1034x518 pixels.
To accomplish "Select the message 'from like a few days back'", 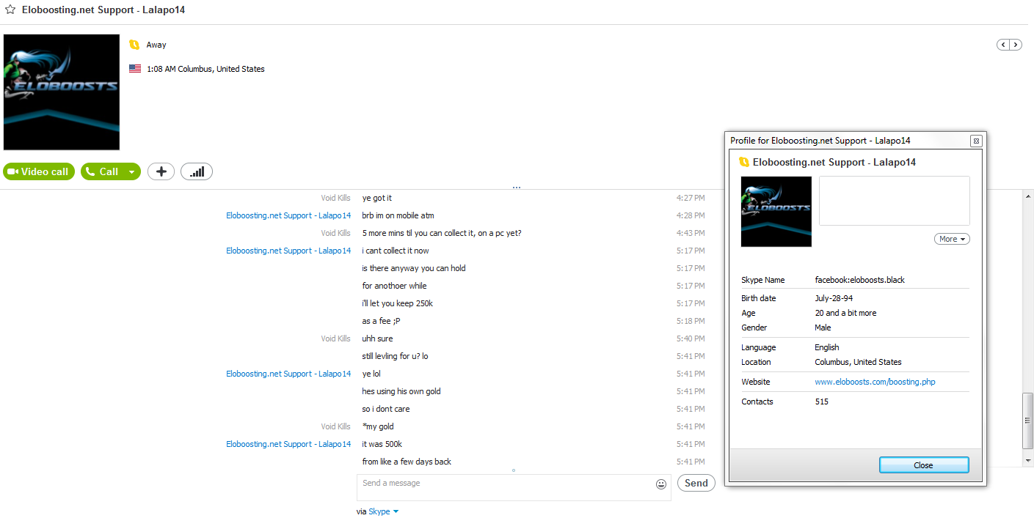I will point(407,462).
